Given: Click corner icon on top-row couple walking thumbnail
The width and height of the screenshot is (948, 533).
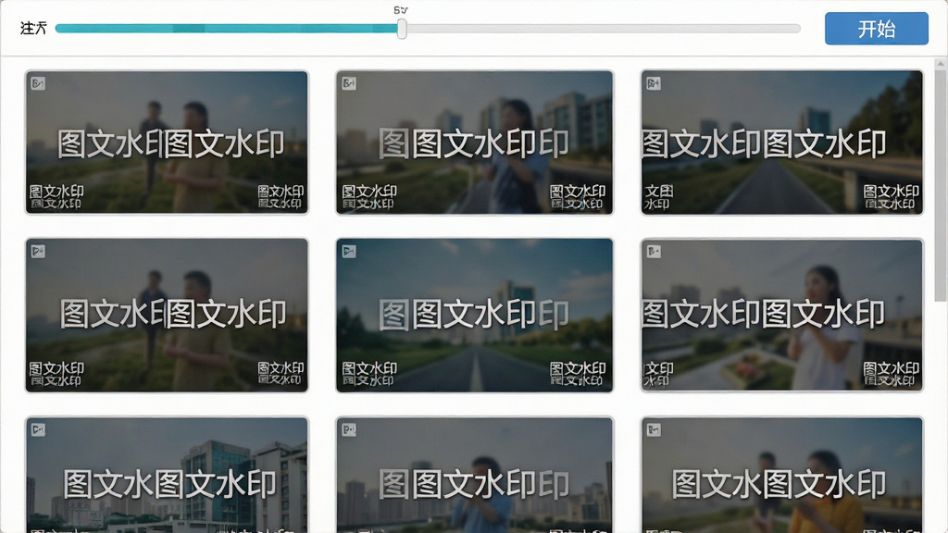Looking at the screenshot, I should click(38, 83).
